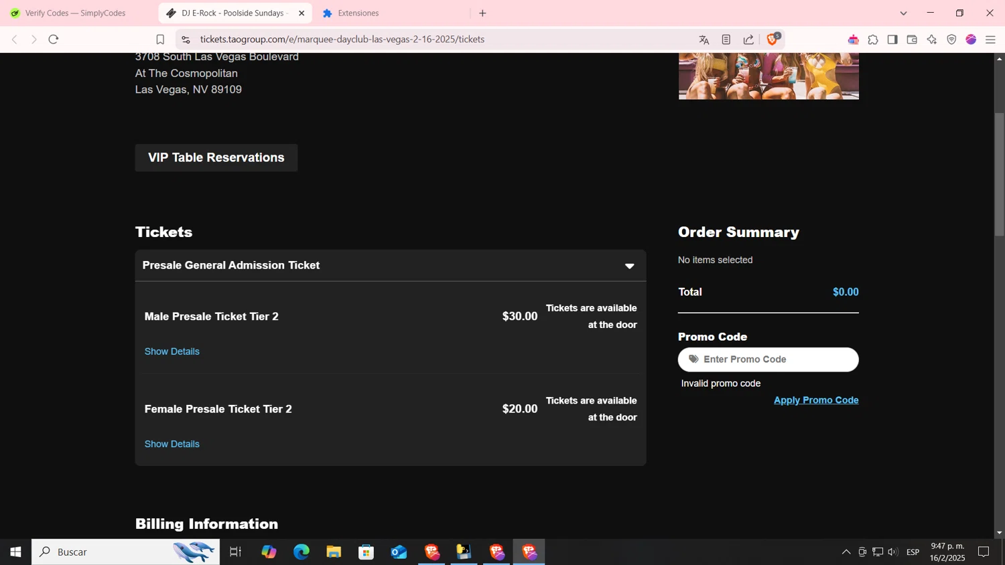Viewport: 1005px width, 565px height.
Task: Launch Copilot from the taskbar
Action: point(269,552)
